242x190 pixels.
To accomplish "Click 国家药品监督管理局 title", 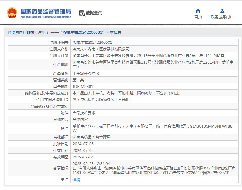I will [46, 11].
